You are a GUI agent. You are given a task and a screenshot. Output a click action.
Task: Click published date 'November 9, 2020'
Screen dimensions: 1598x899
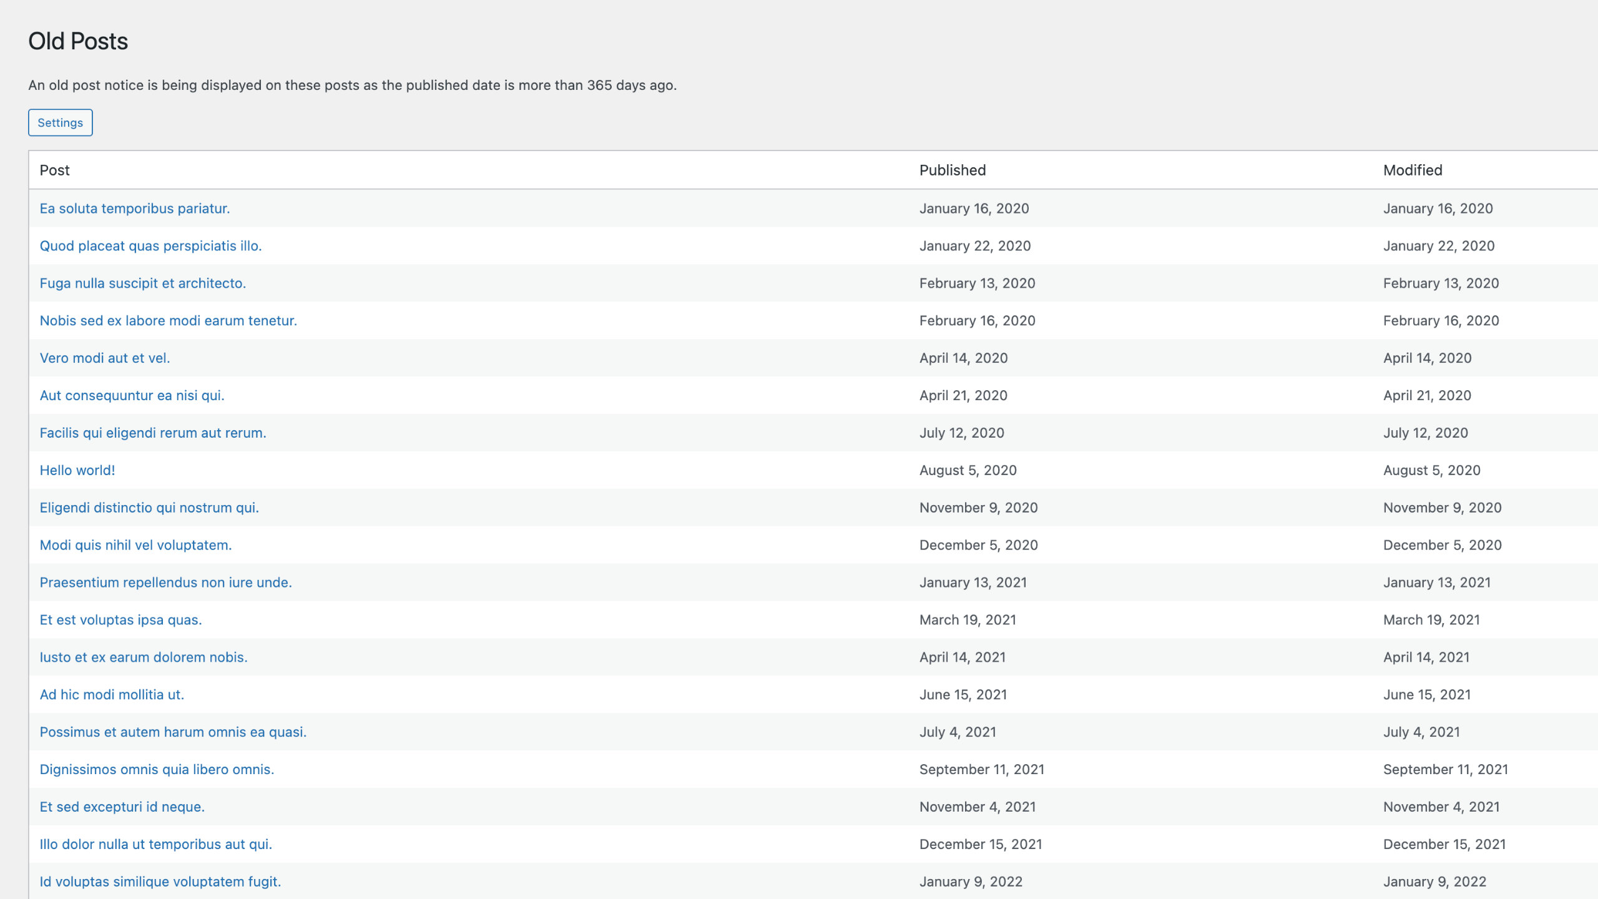(x=979, y=508)
